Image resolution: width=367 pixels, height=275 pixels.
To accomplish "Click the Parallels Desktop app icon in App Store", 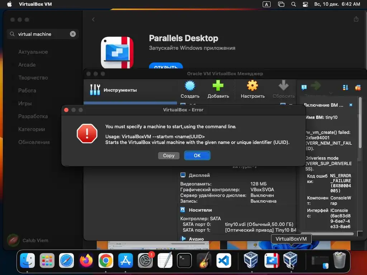I will [117, 52].
